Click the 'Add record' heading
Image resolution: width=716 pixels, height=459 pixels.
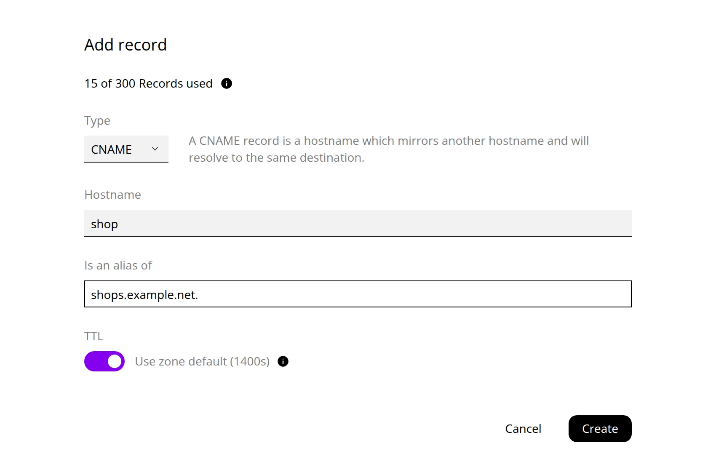pyautogui.click(x=126, y=45)
